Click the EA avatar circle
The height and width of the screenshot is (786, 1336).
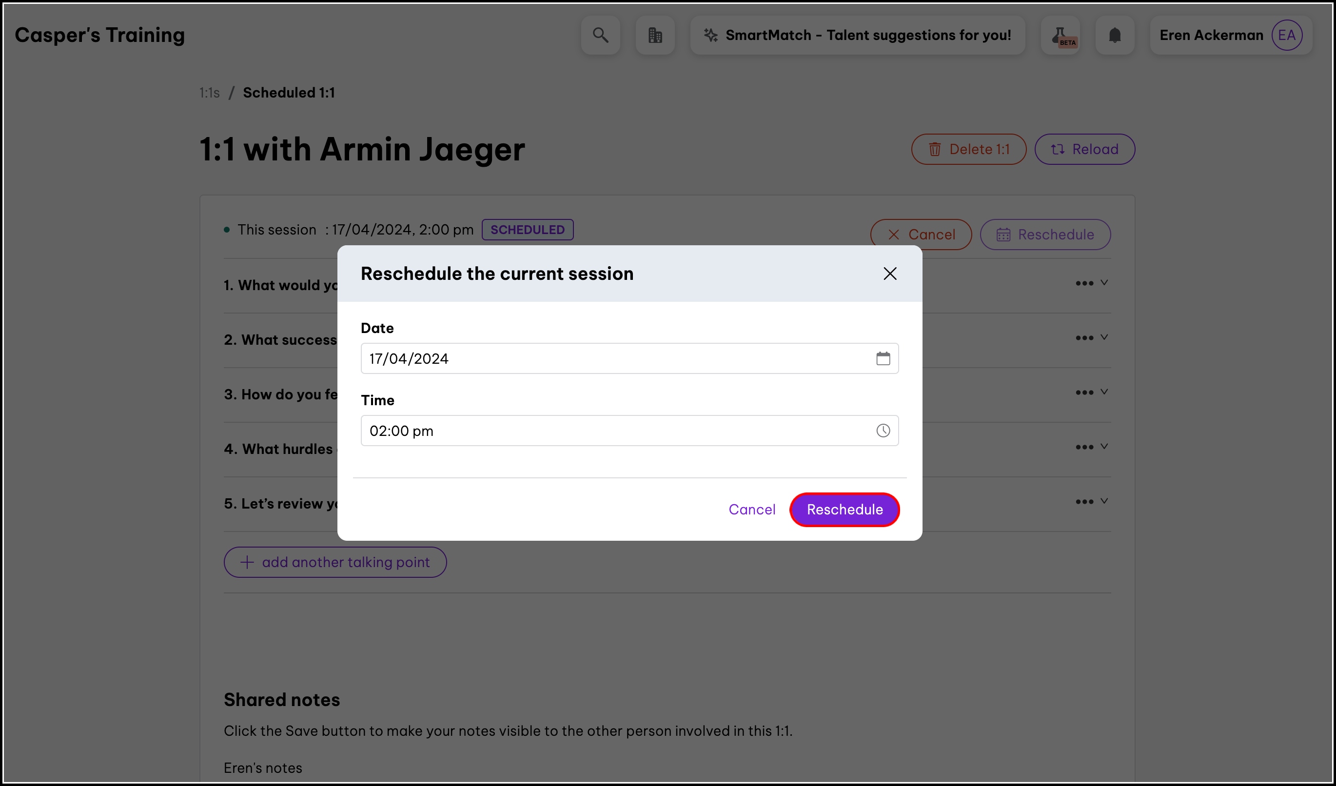coord(1287,35)
